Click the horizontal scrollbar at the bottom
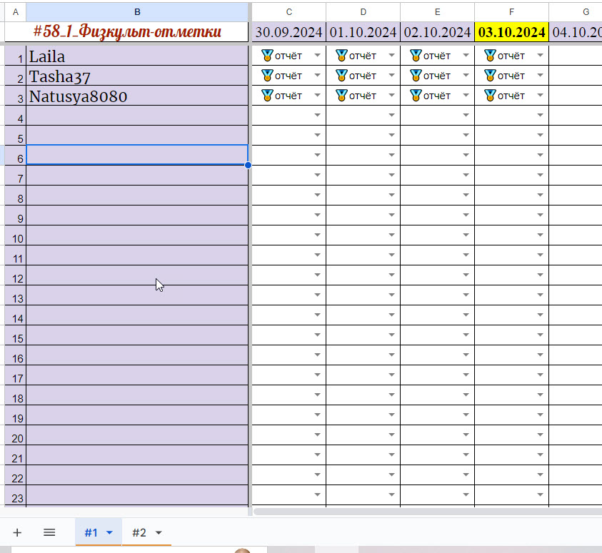 (428, 511)
